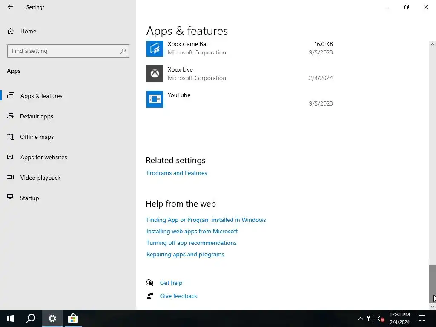436x327 pixels.
Task: Click the scrollbar up arrow
Action: [433, 44]
